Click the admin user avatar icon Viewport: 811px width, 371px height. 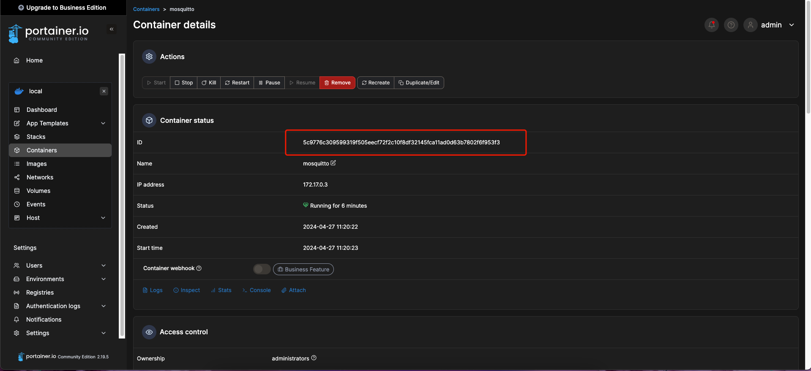pos(751,25)
